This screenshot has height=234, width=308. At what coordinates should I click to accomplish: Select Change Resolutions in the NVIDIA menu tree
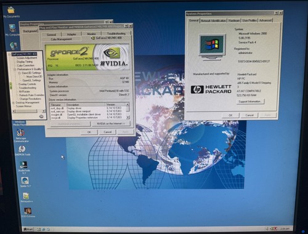point(30,99)
